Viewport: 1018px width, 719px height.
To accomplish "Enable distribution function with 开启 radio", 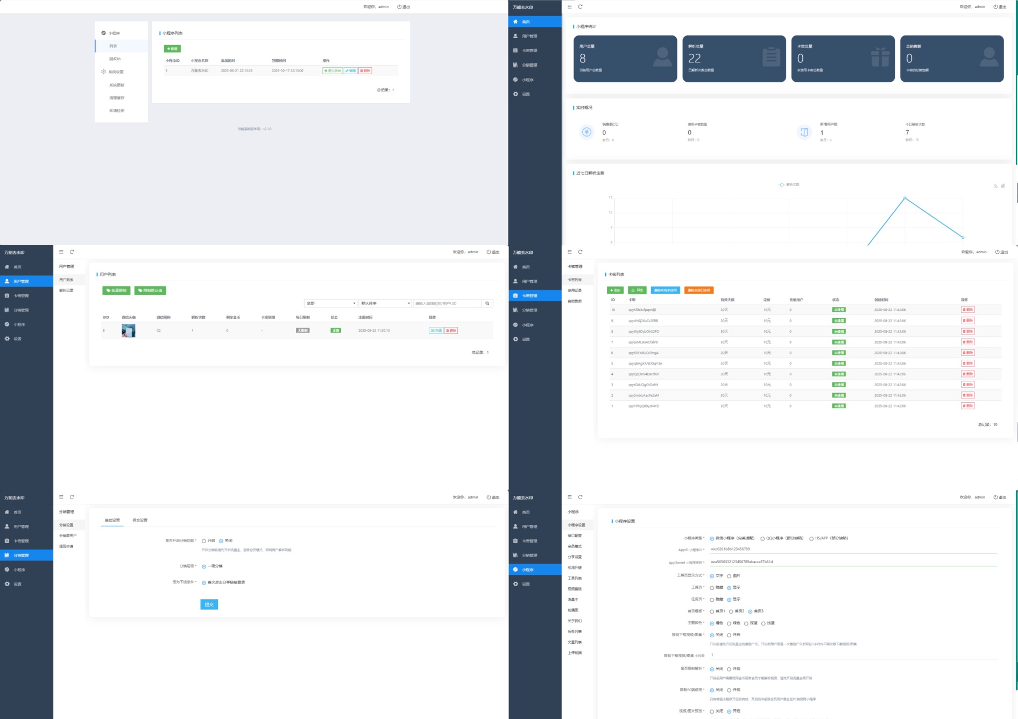I will coord(204,541).
